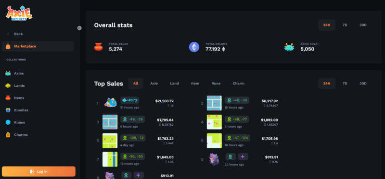The image size is (385, 179).
Task: Click the purple sparkle badge in rank 9 row
Action: point(139,175)
